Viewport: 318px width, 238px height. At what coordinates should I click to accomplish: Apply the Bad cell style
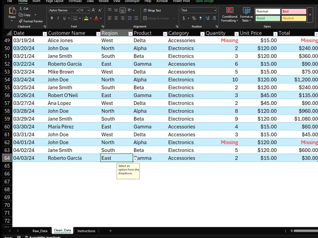pos(294,11)
